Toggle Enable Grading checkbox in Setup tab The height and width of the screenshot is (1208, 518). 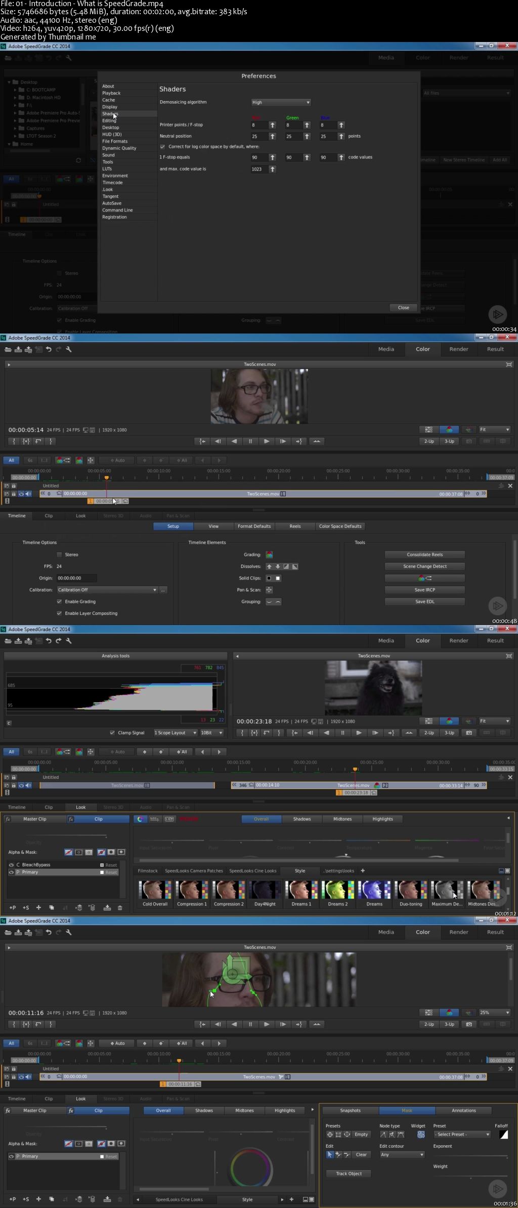tap(59, 602)
